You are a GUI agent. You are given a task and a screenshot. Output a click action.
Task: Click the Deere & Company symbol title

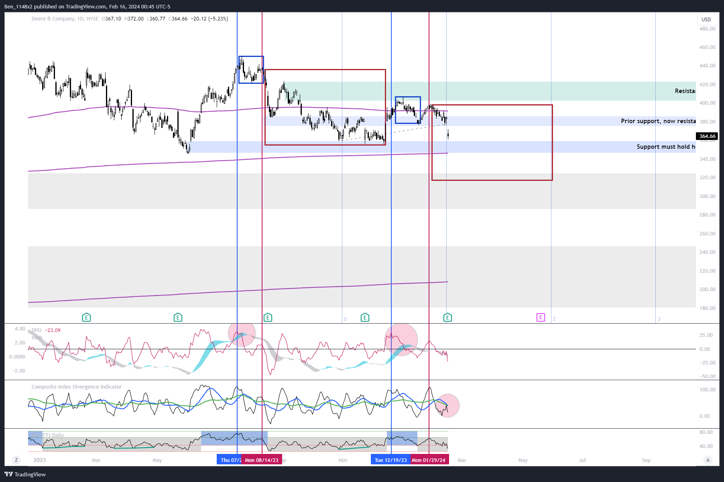tap(53, 19)
